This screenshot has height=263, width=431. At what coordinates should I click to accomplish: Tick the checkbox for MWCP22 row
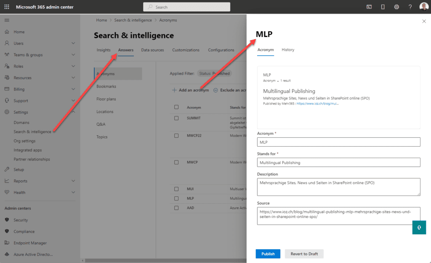(x=176, y=135)
